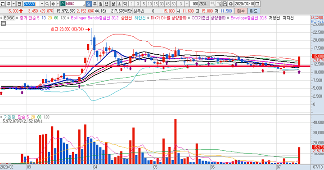Switch to 월 monthly chart period
Viewport: 324px width, 170px height.
(x=101, y=4)
